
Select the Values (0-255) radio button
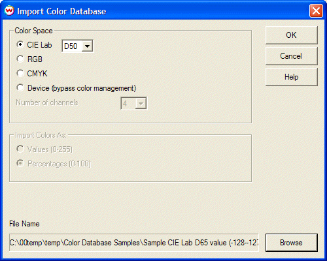point(20,149)
